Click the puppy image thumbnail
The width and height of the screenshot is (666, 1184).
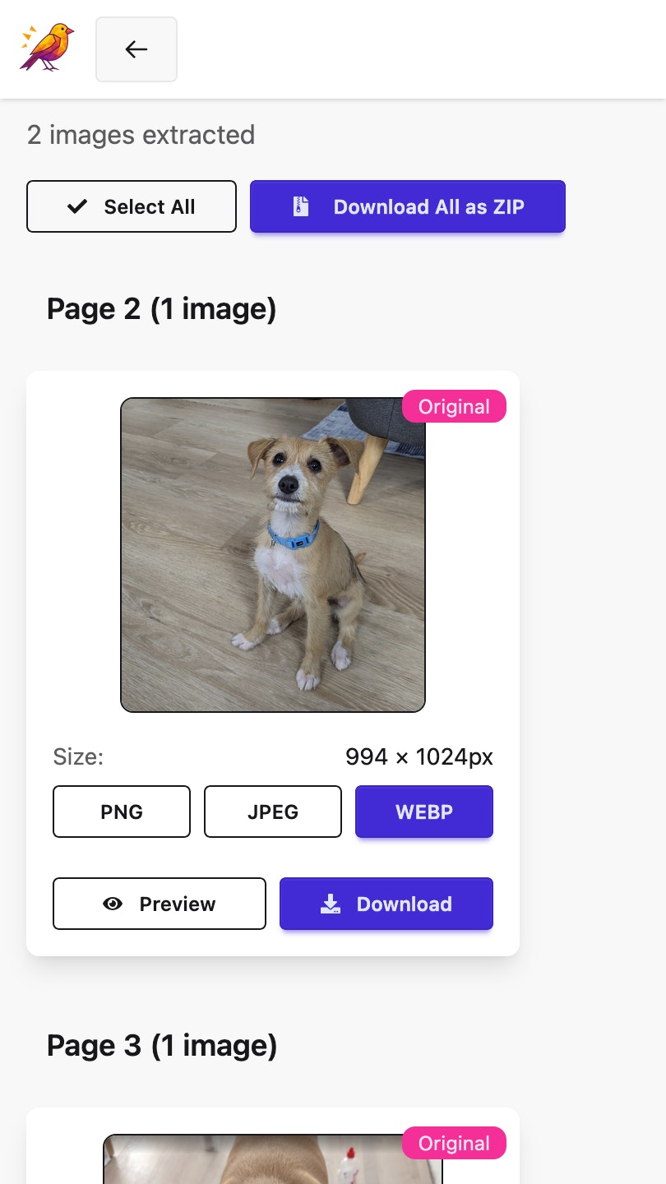pyautogui.click(x=273, y=555)
